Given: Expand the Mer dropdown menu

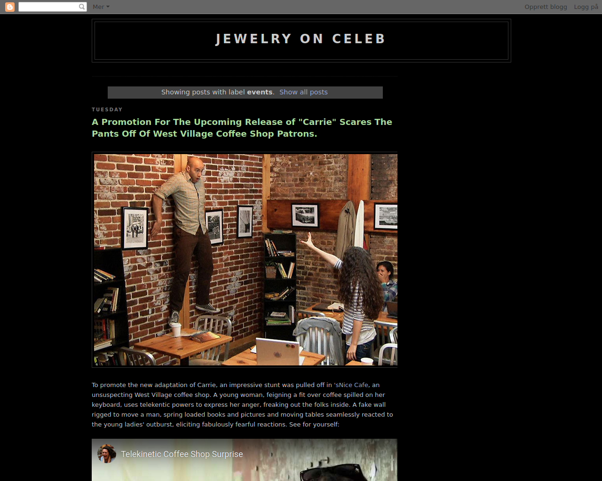Looking at the screenshot, I should [101, 7].
